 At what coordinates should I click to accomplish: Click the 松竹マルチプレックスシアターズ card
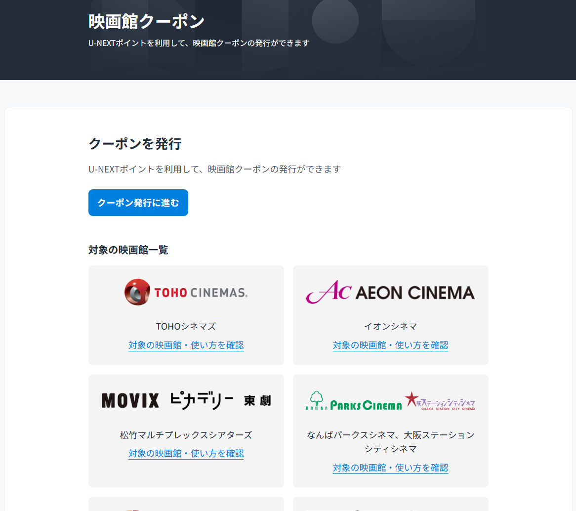pyautogui.click(x=186, y=430)
